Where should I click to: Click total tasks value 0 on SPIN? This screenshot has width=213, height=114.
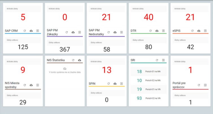[107, 100]
